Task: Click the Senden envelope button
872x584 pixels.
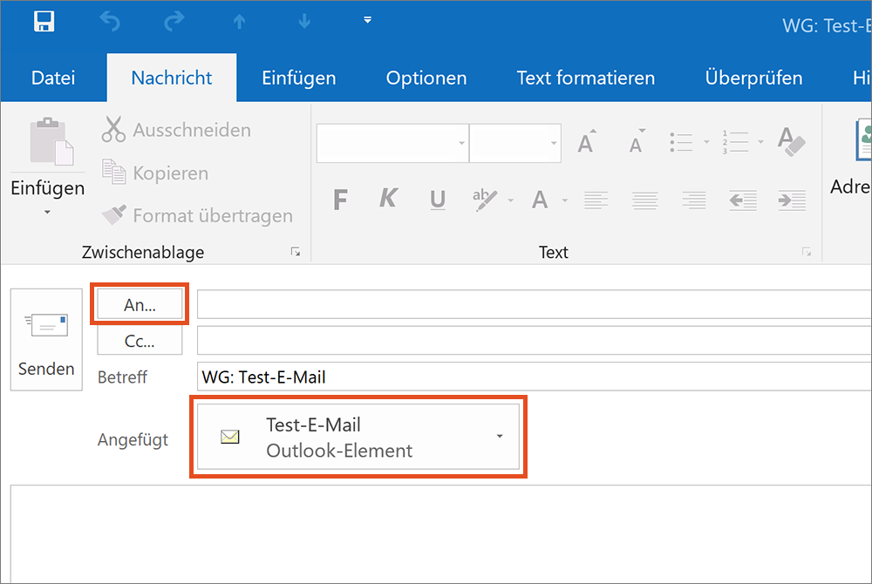Action: [x=46, y=340]
